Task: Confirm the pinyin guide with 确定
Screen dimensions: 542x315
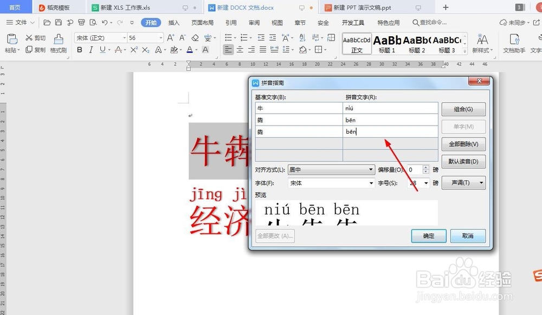Action: [x=428, y=236]
